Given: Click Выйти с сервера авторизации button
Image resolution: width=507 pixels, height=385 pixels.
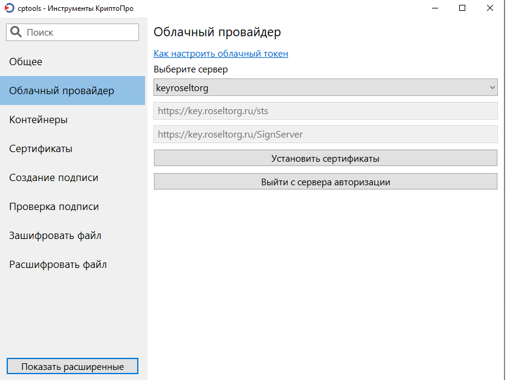Looking at the screenshot, I should coord(326,182).
